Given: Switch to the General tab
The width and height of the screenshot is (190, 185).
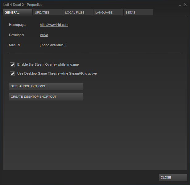Looking at the screenshot, I should [18, 12].
